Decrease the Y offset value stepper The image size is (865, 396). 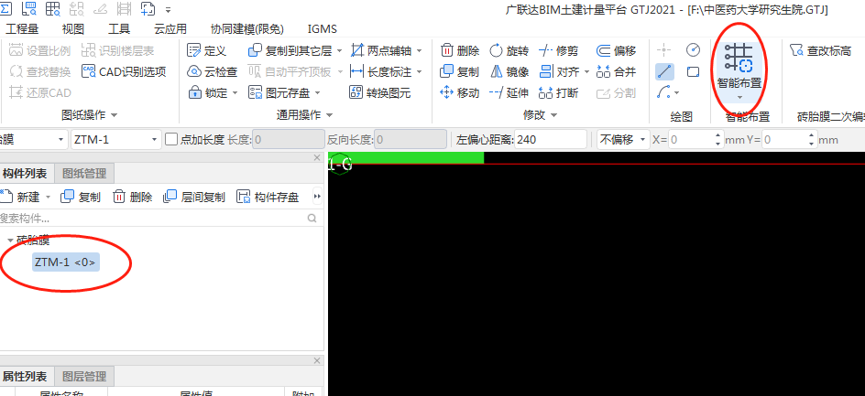pyautogui.click(x=810, y=144)
